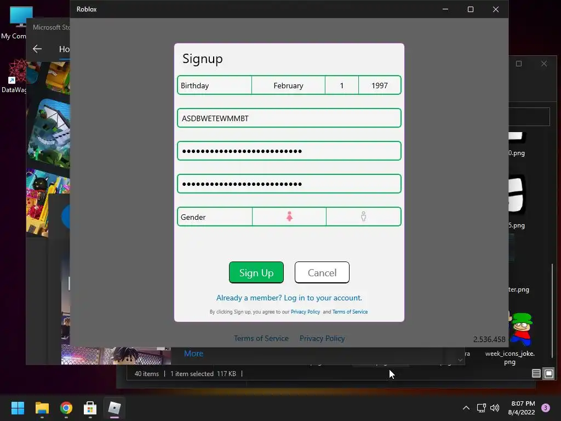The width and height of the screenshot is (561, 421).
Task: Close the background File Explorer window
Action: click(544, 64)
